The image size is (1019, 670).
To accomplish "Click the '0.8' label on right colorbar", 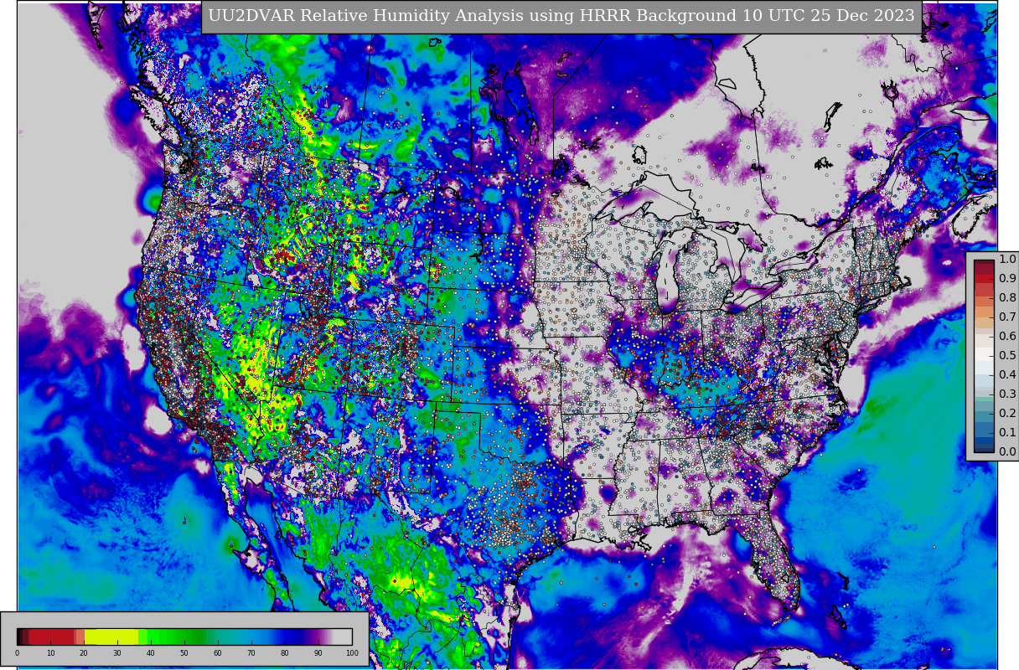I will 1007,298.
